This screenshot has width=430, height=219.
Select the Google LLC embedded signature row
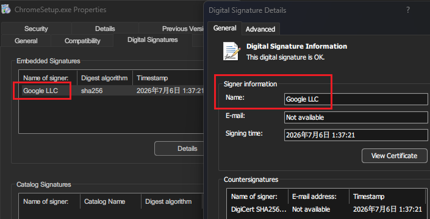coord(112,91)
